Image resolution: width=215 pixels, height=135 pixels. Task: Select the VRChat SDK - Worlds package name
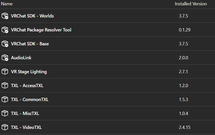[32, 16]
